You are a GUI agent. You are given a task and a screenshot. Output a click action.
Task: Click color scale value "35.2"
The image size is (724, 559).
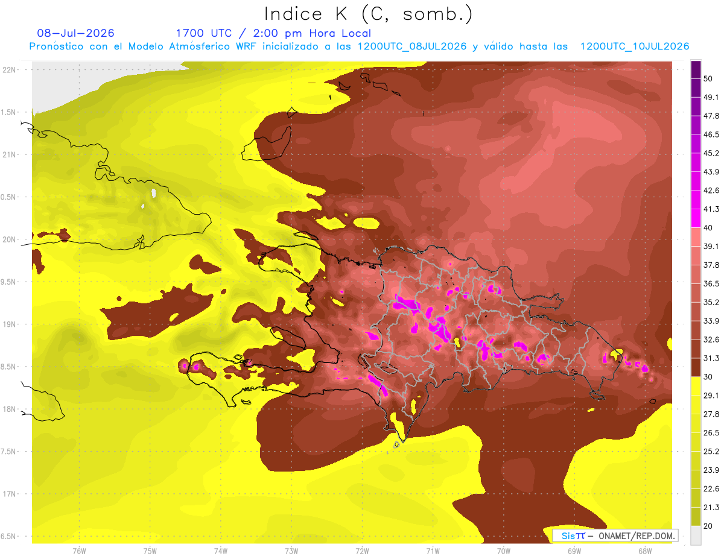(711, 302)
